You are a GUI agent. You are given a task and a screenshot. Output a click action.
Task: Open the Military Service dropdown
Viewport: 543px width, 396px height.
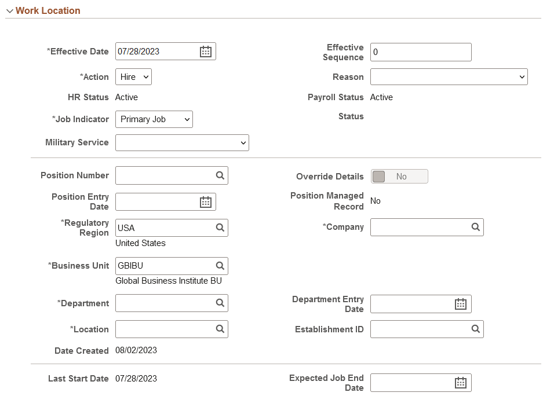click(182, 142)
